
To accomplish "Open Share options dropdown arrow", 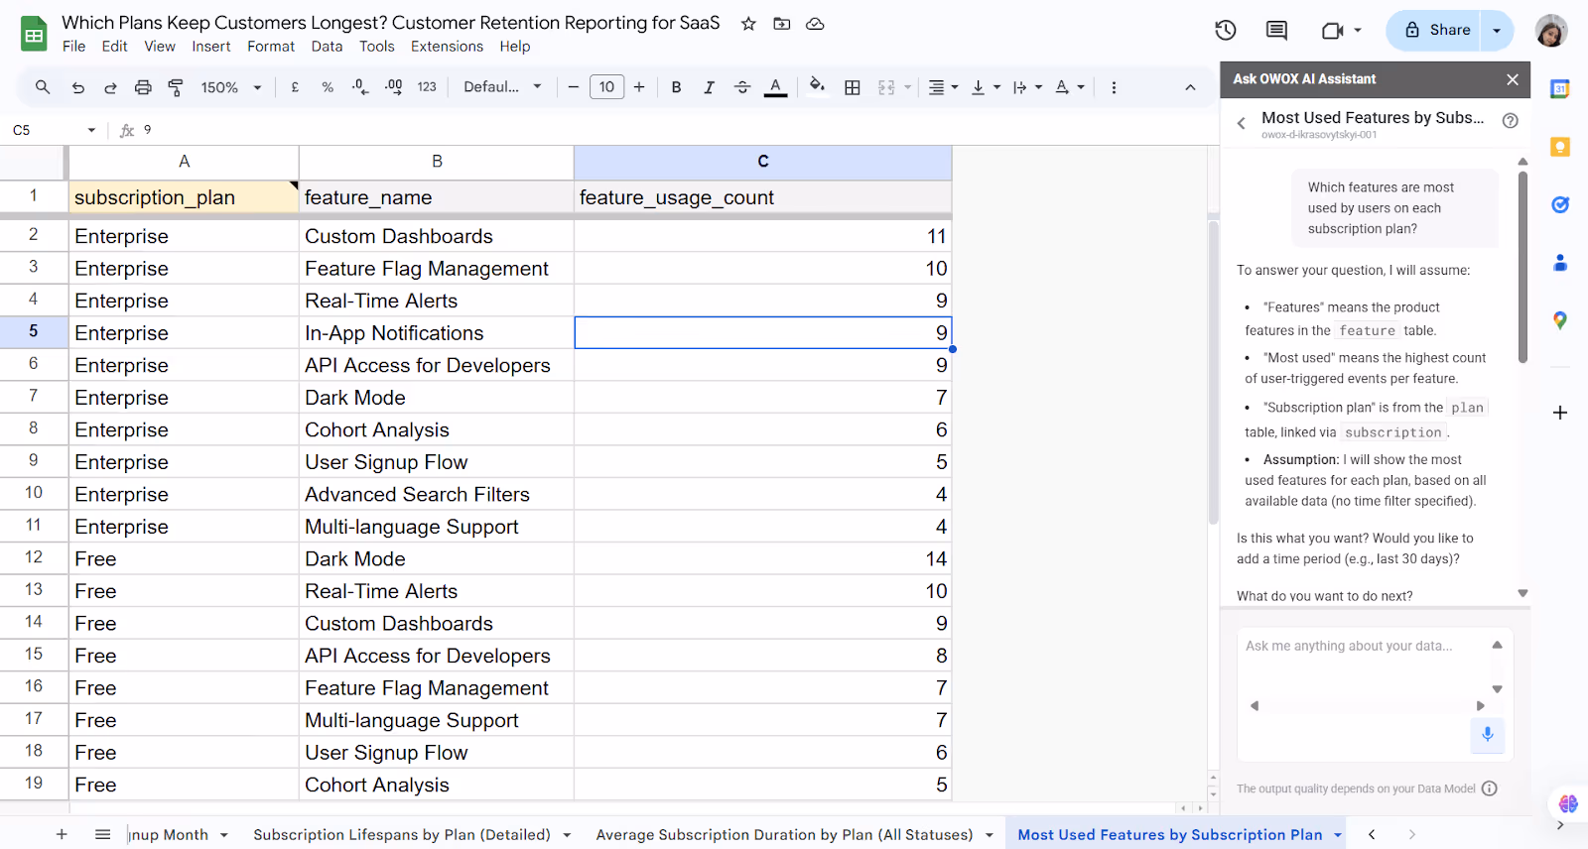I will point(1497,31).
